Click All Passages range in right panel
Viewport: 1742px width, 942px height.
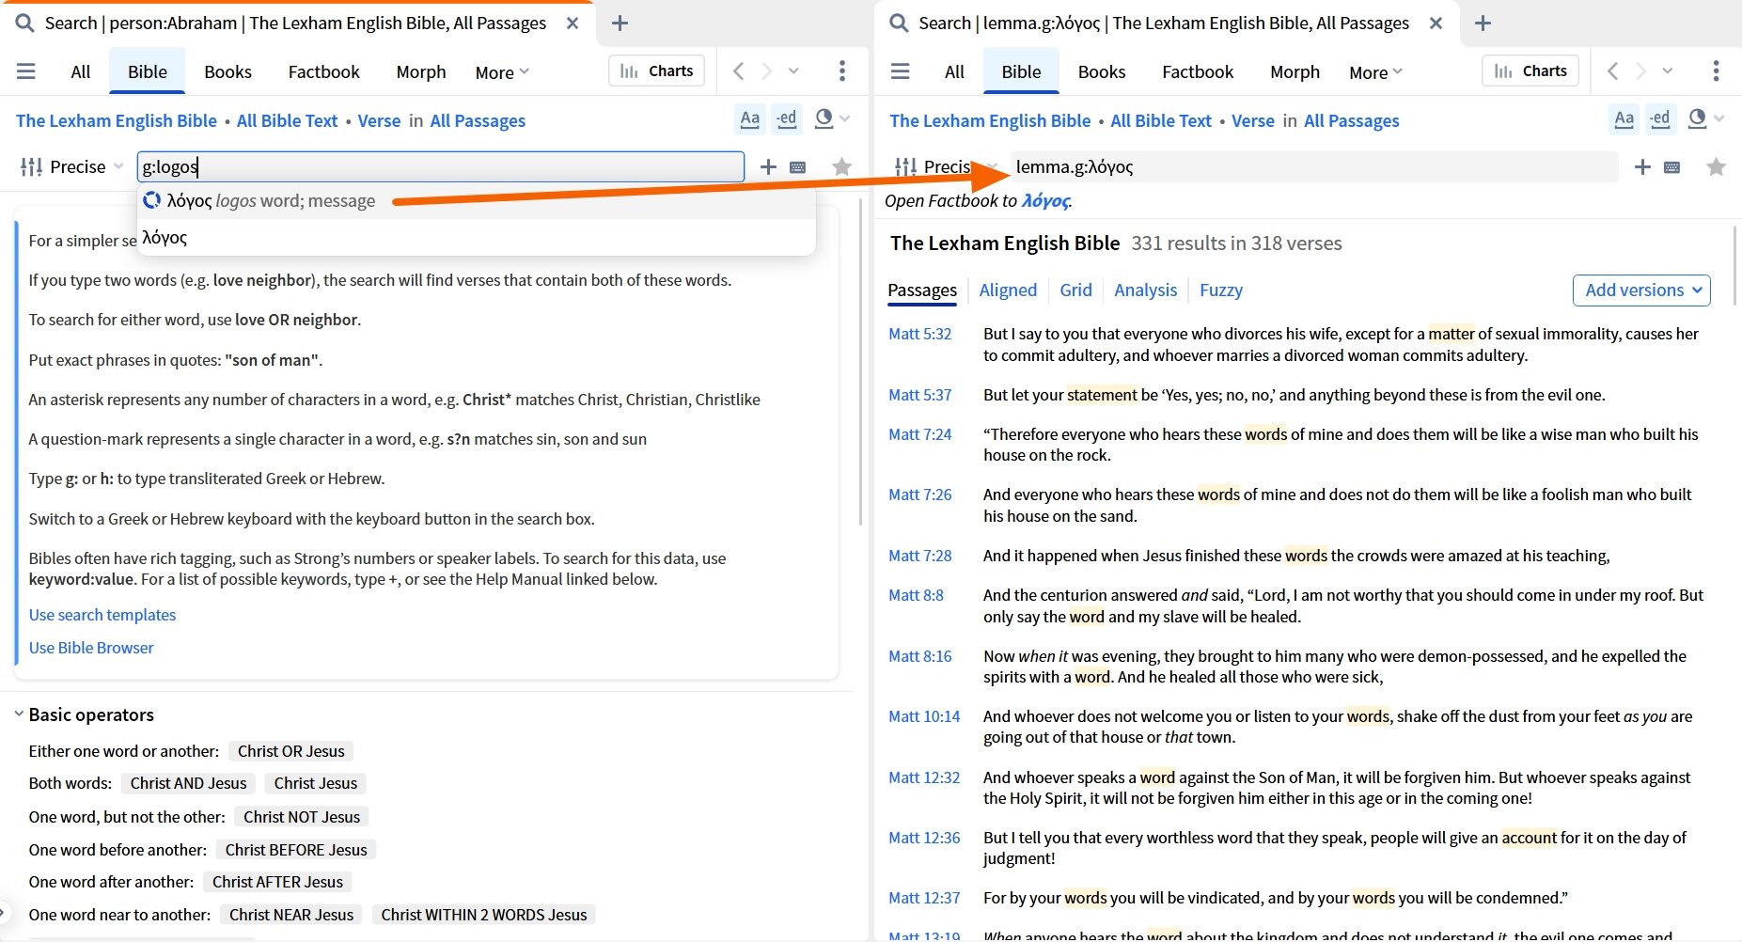[x=1351, y=120]
